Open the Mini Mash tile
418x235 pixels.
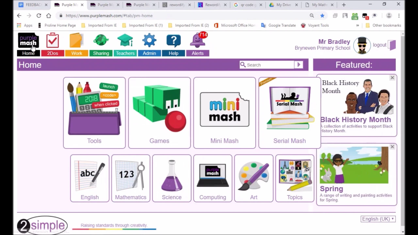click(x=224, y=113)
